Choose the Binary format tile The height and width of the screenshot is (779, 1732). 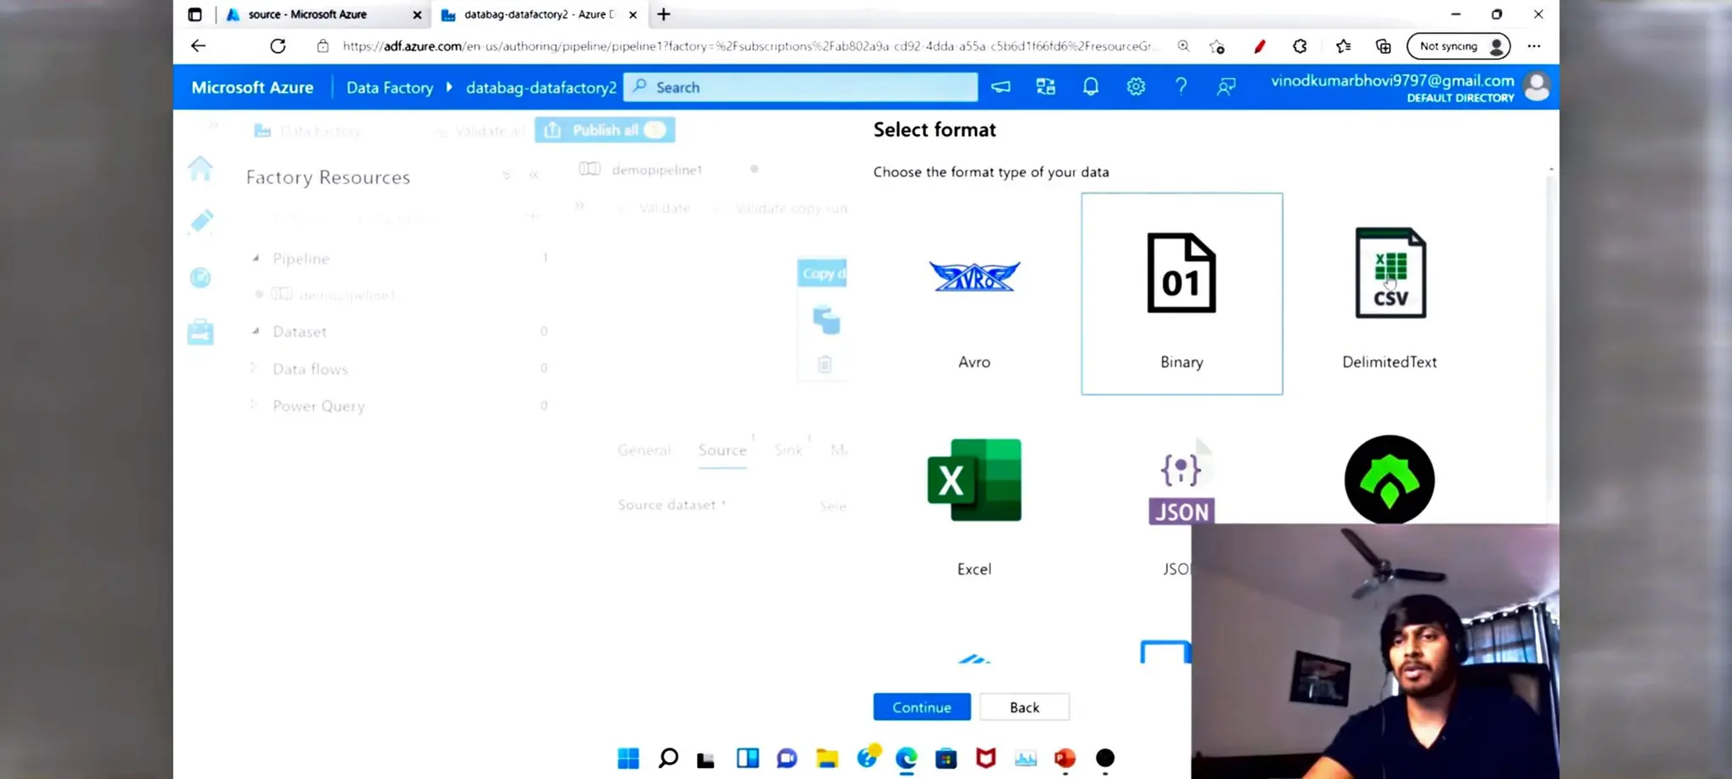click(x=1181, y=294)
